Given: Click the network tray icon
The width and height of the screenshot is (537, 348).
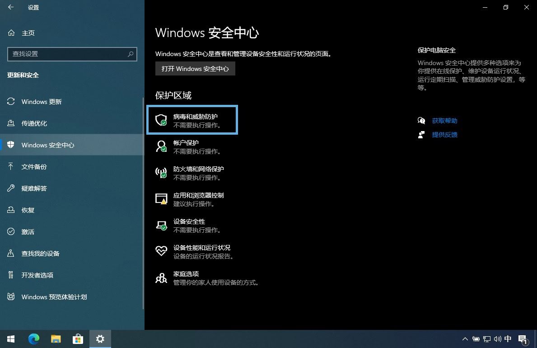Looking at the screenshot, I should [487, 339].
